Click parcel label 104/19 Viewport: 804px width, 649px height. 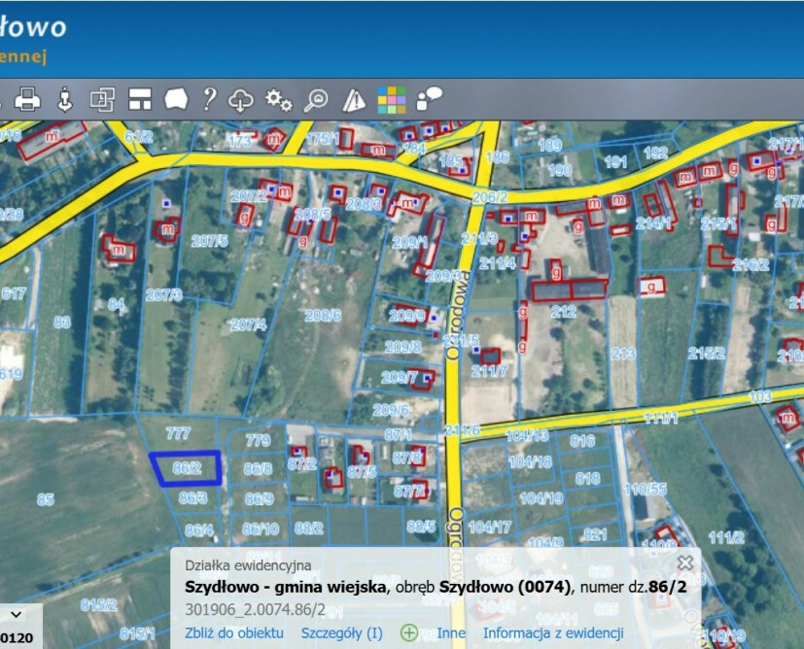(x=542, y=497)
